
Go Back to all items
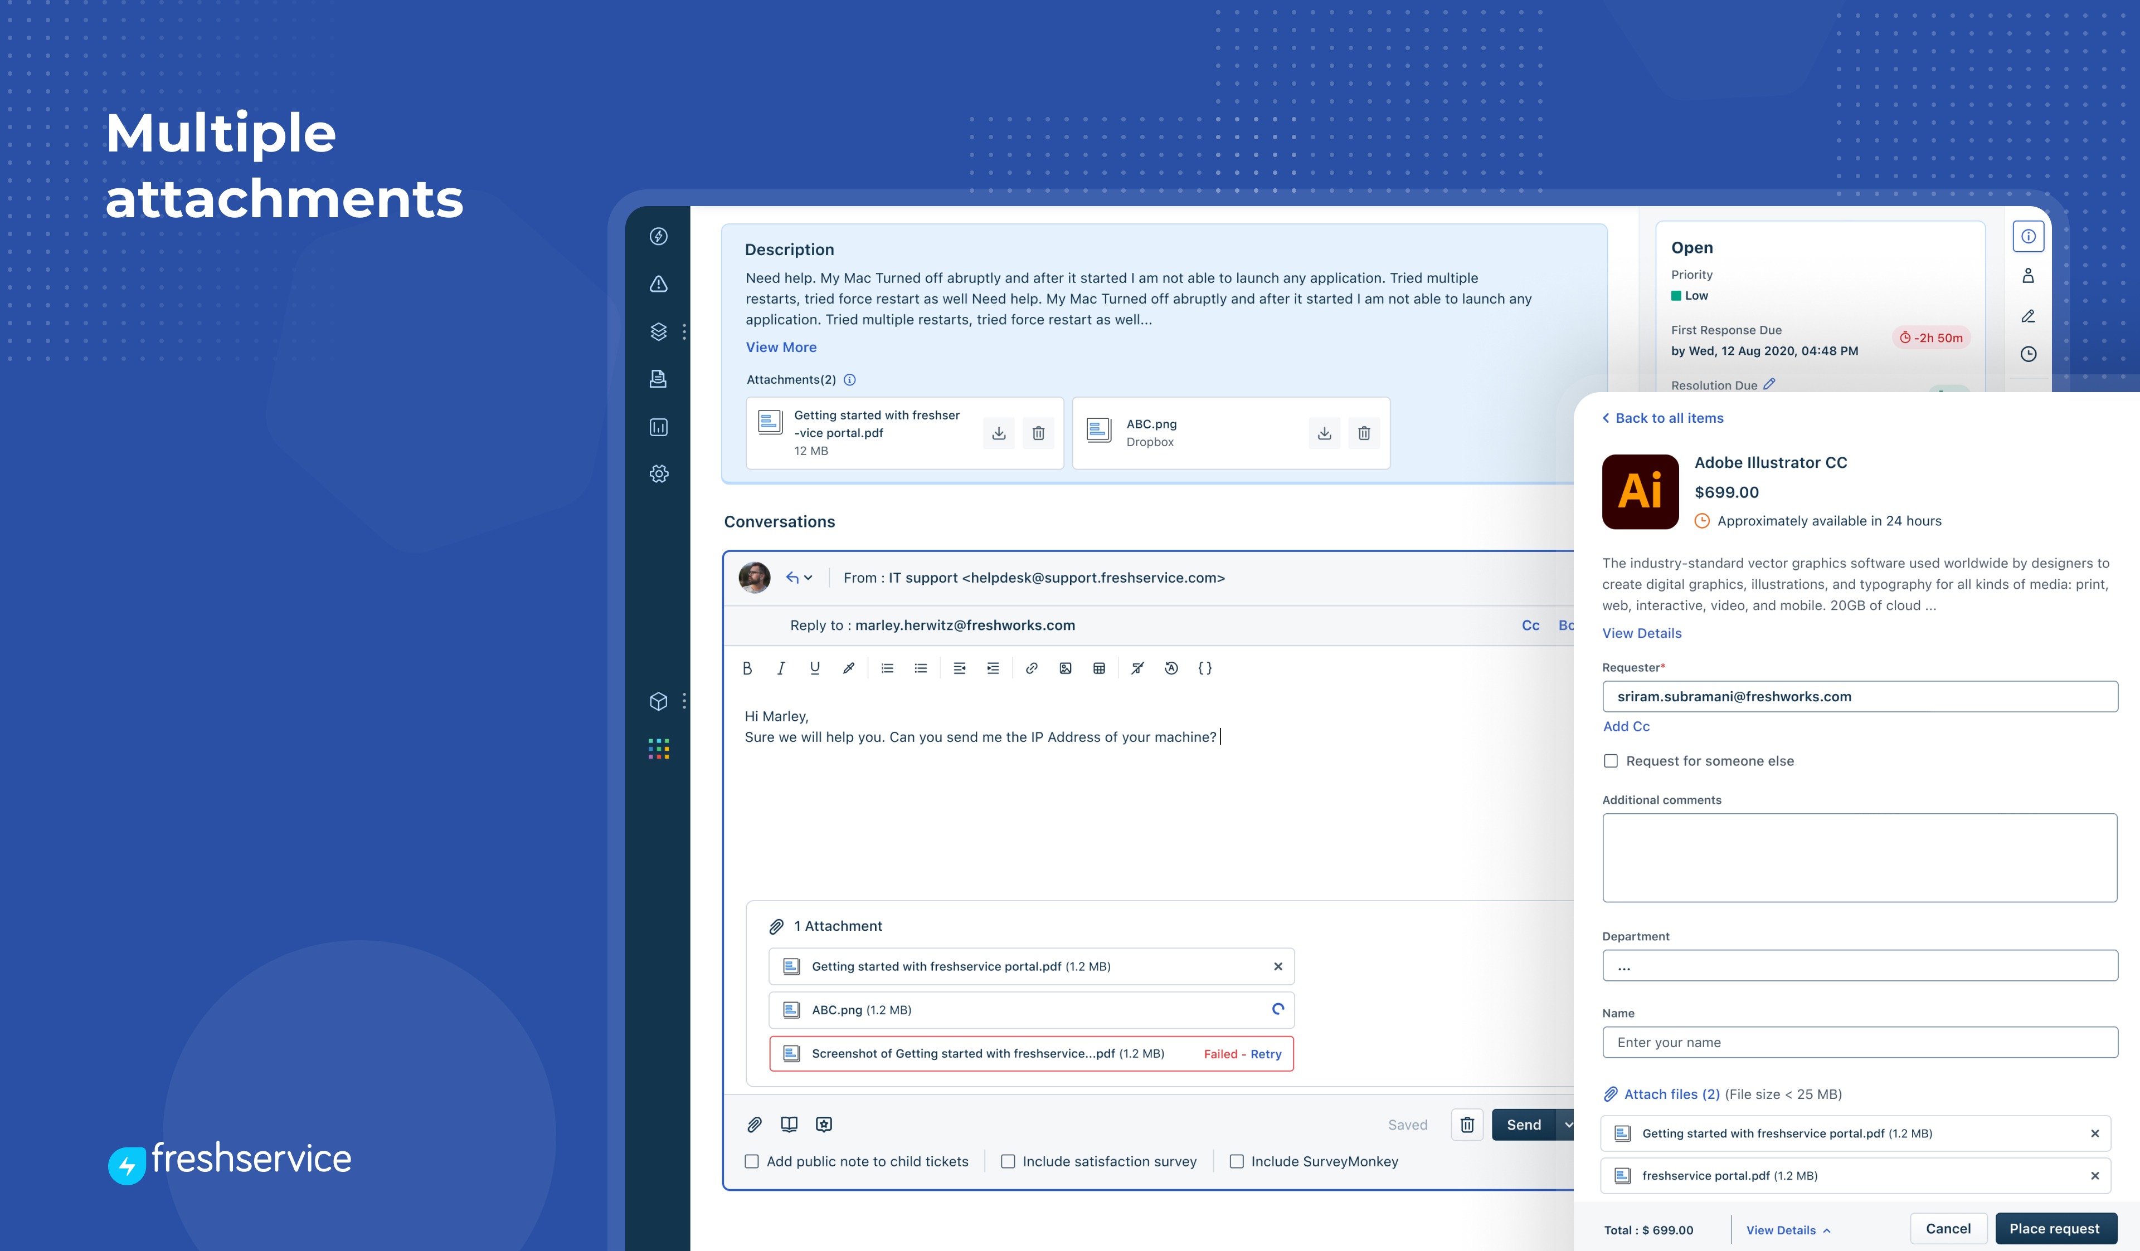pyautogui.click(x=1662, y=418)
